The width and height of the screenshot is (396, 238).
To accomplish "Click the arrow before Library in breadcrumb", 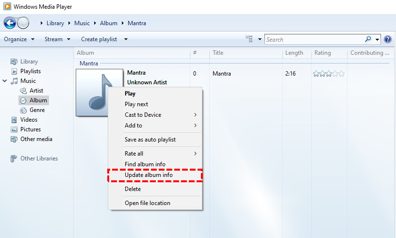I will (x=42, y=23).
